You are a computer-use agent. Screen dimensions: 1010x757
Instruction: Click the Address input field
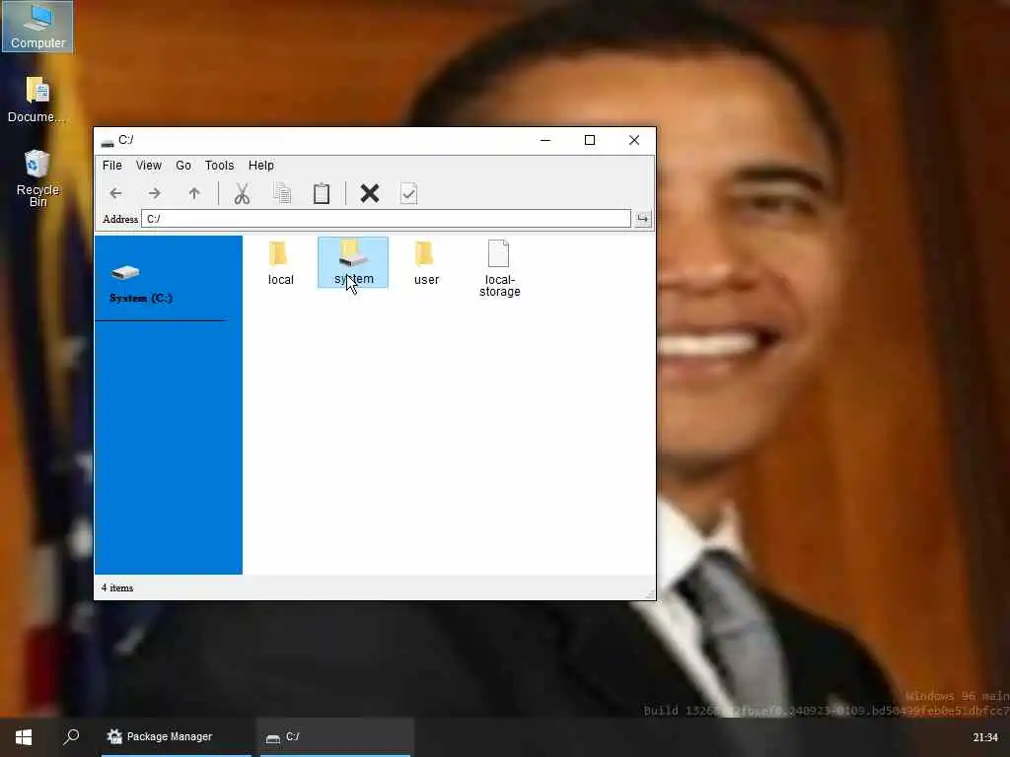386,219
